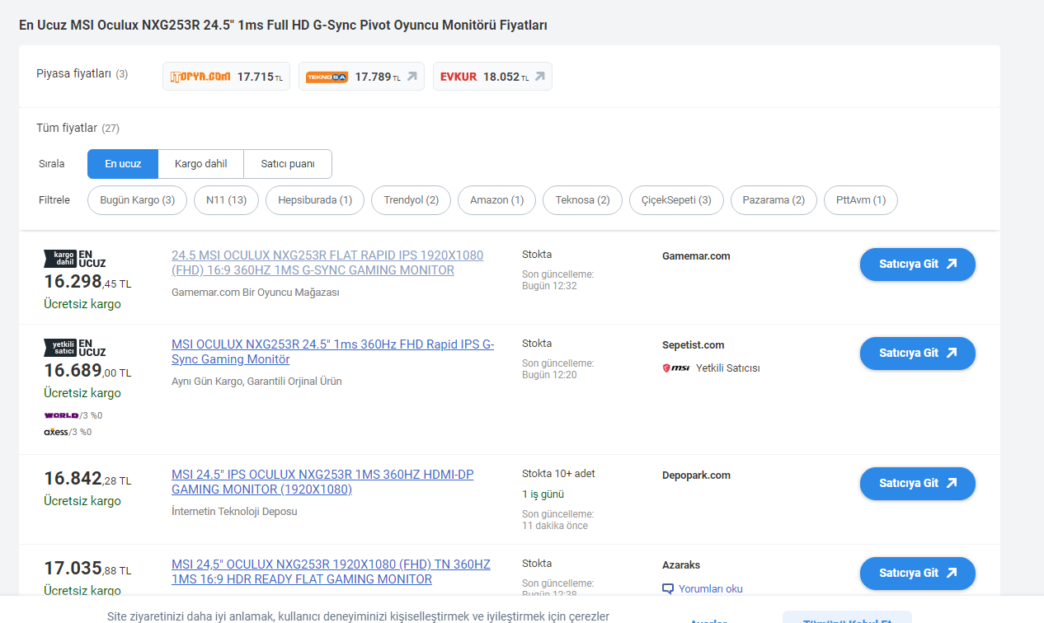The height and width of the screenshot is (623, 1044).
Task: Open the Azaraks MSI 24,5" OCULUX TN 360HZ link
Action: click(331, 572)
